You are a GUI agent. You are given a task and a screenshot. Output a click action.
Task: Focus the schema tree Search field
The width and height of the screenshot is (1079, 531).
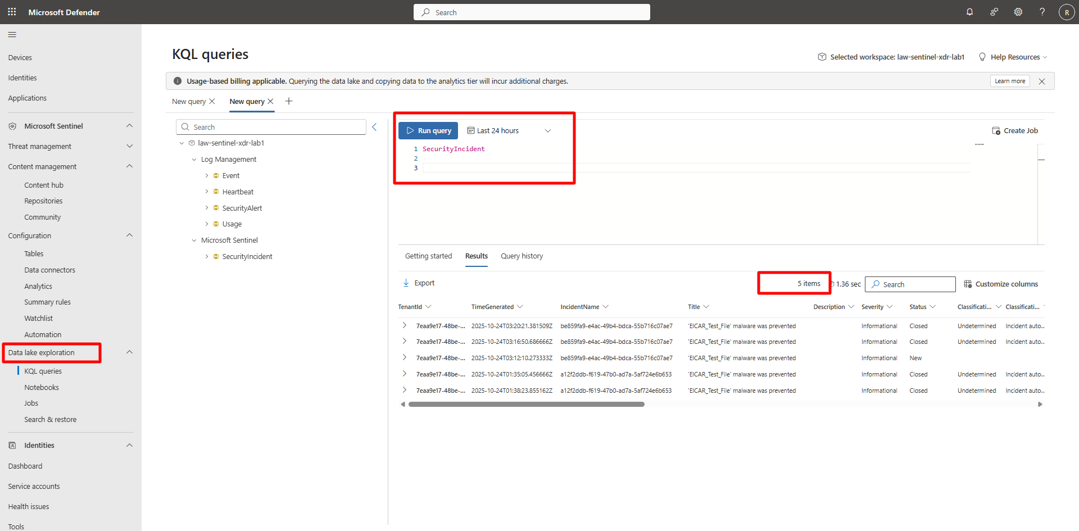point(271,127)
